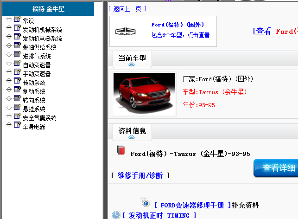Click the table icon beside 制动系统
This screenshot has height=219, width=298.
click(18, 89)
